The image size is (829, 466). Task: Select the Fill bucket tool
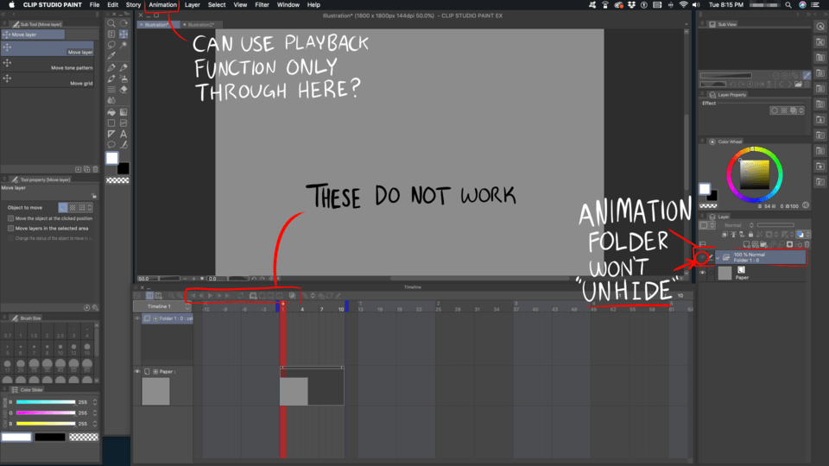point(111,112)
